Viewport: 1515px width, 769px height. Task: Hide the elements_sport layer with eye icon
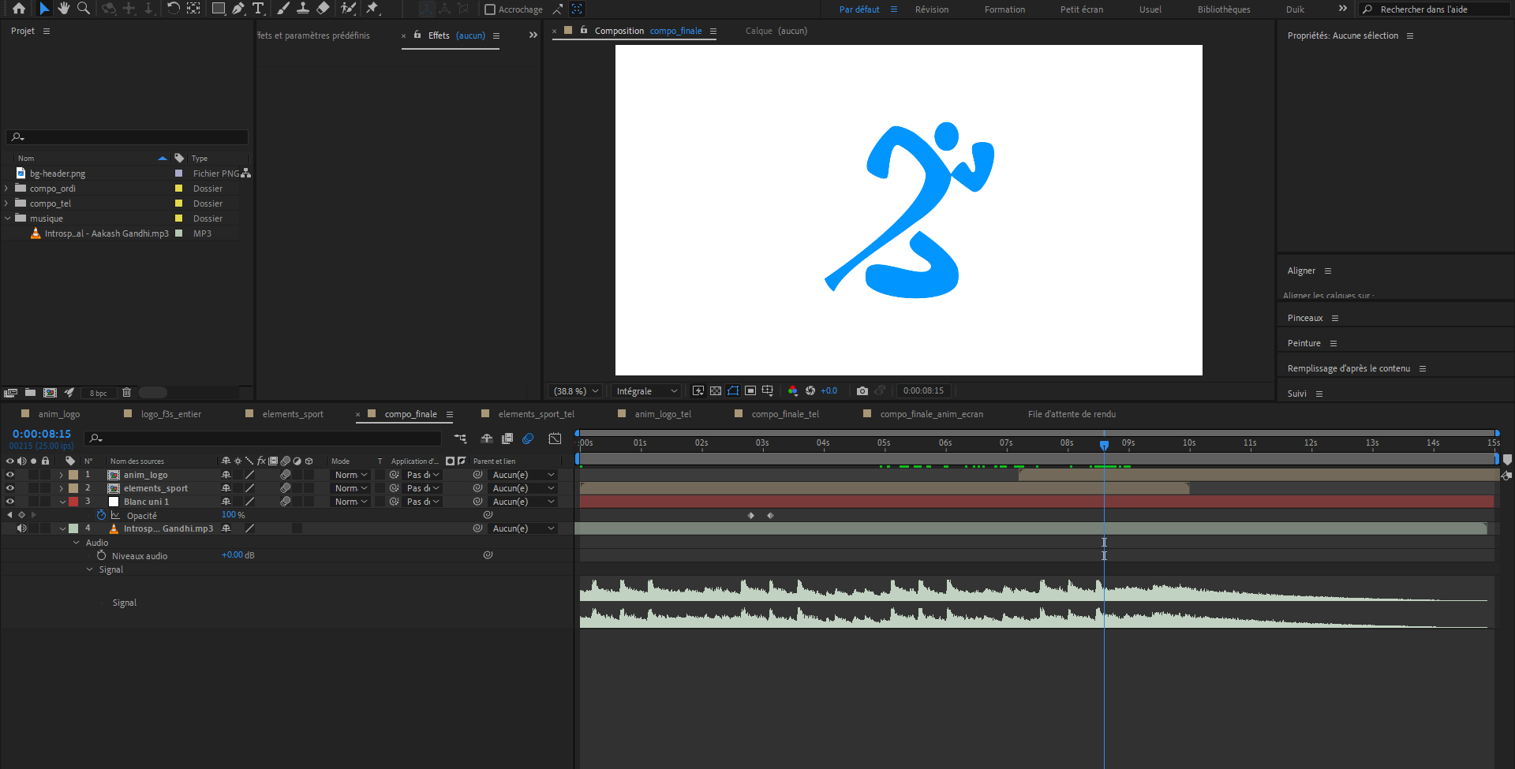pyautogui.click(x=10, y=488)
